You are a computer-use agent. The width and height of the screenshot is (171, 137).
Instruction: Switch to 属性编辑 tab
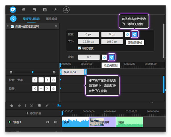pos(52,19)
